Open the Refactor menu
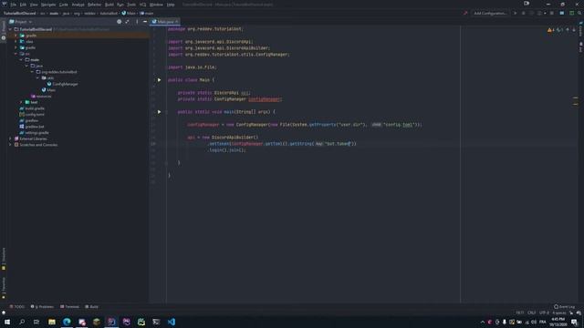Image resolution: width=584 pixels, height=328 pixels. [x=95, y=5]
